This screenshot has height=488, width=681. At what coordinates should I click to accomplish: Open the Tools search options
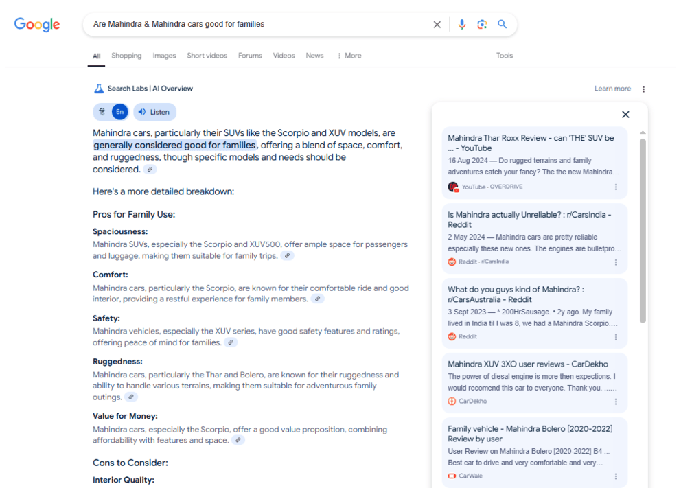[505, 56]
